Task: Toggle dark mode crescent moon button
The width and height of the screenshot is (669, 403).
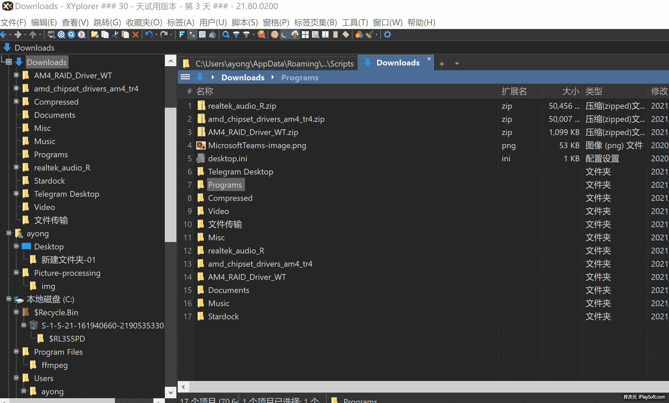Action: [285, 34]
